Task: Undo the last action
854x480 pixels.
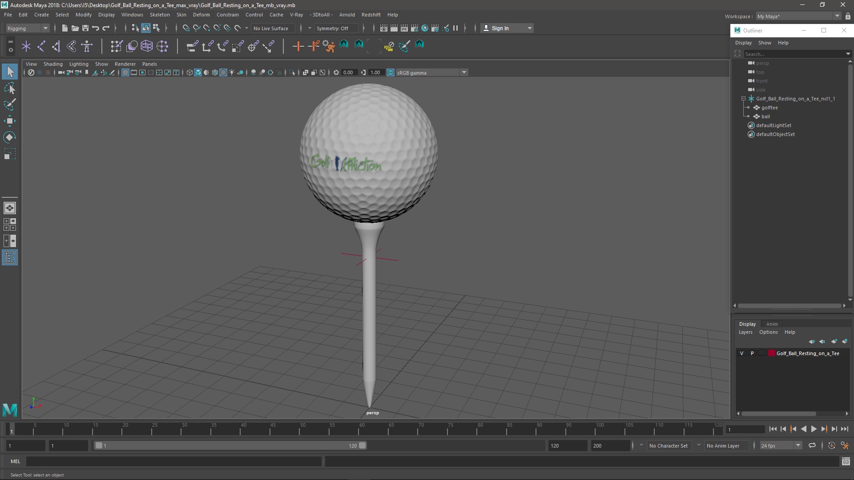Action: click(96, 28)
